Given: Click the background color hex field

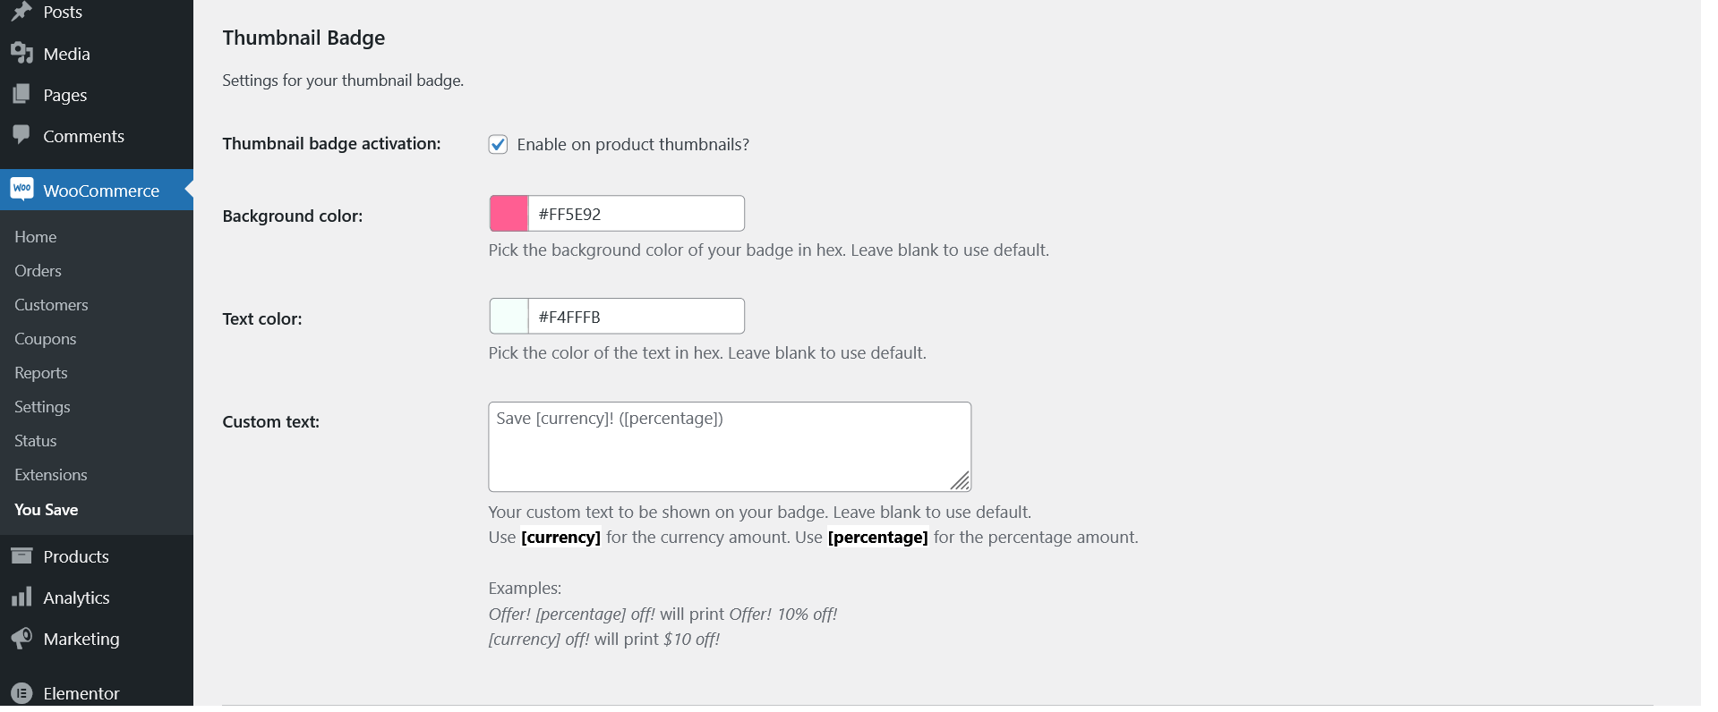Looking at the screenshot, I should click(636, 214).
